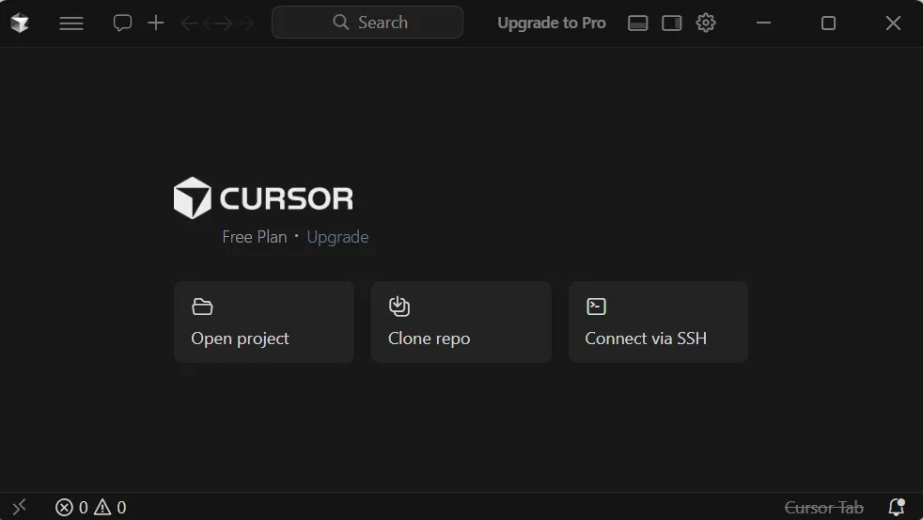Click the Free Plan text
The image size is (923, 520).
[x=255, y=237]
